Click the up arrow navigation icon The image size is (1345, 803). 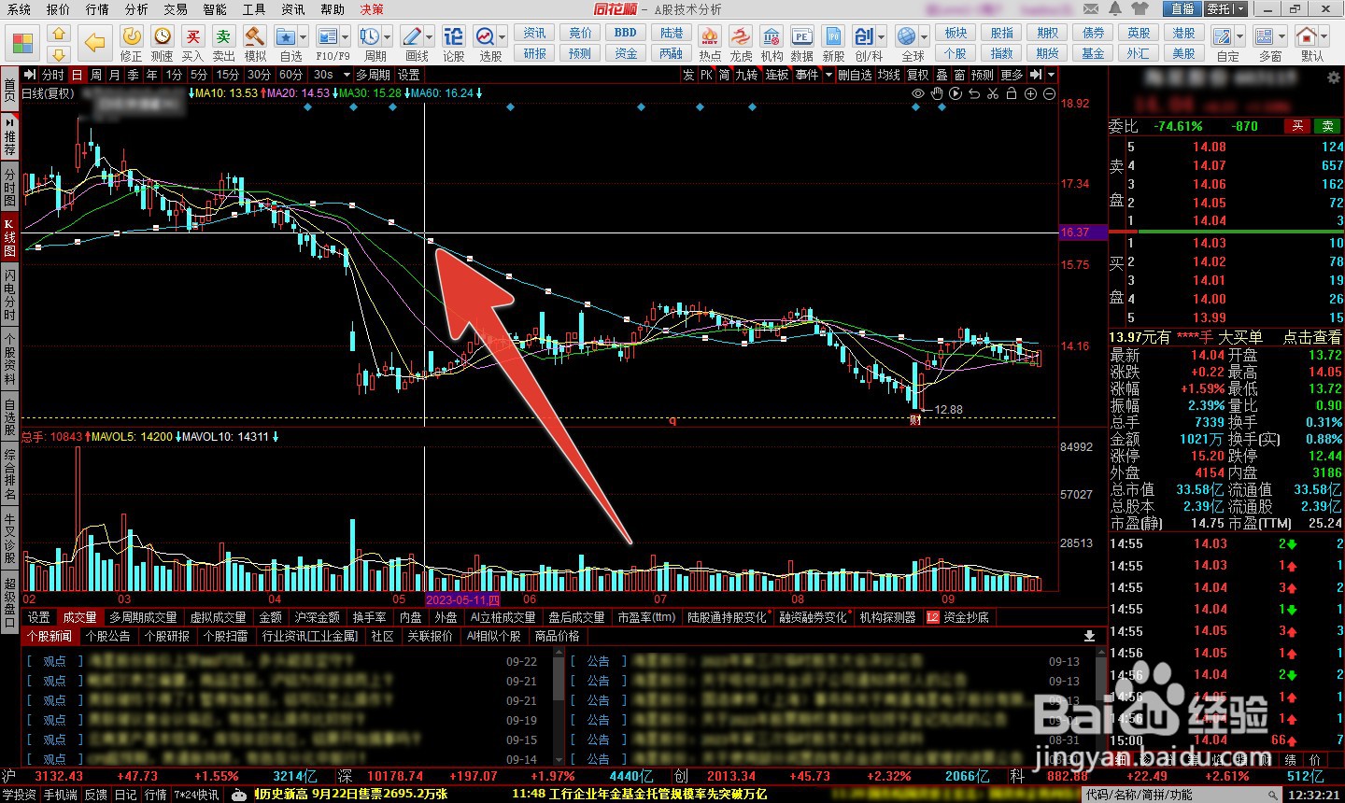(59, 33)
